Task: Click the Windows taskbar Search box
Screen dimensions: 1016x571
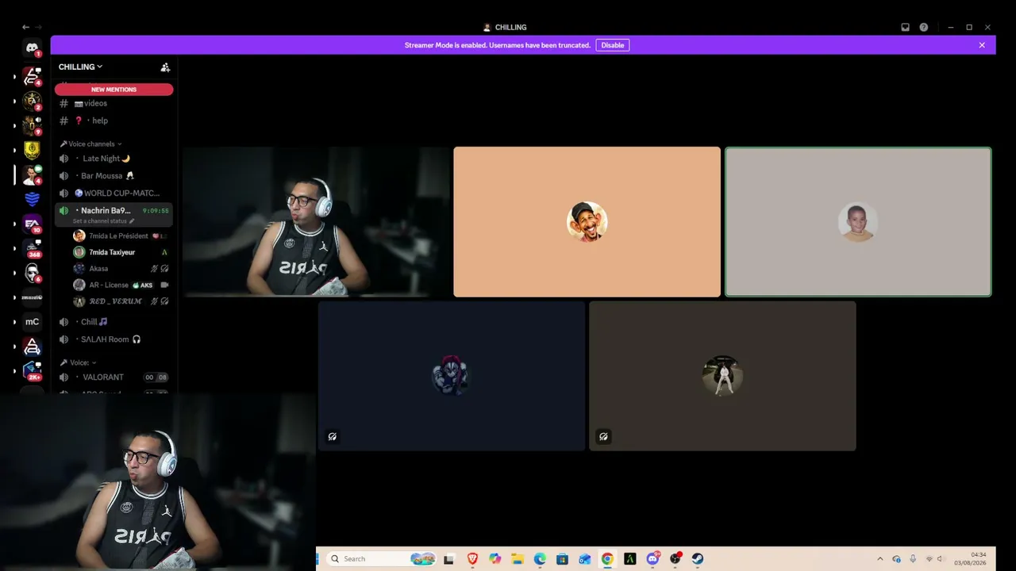Action: [x=382, y=558]
